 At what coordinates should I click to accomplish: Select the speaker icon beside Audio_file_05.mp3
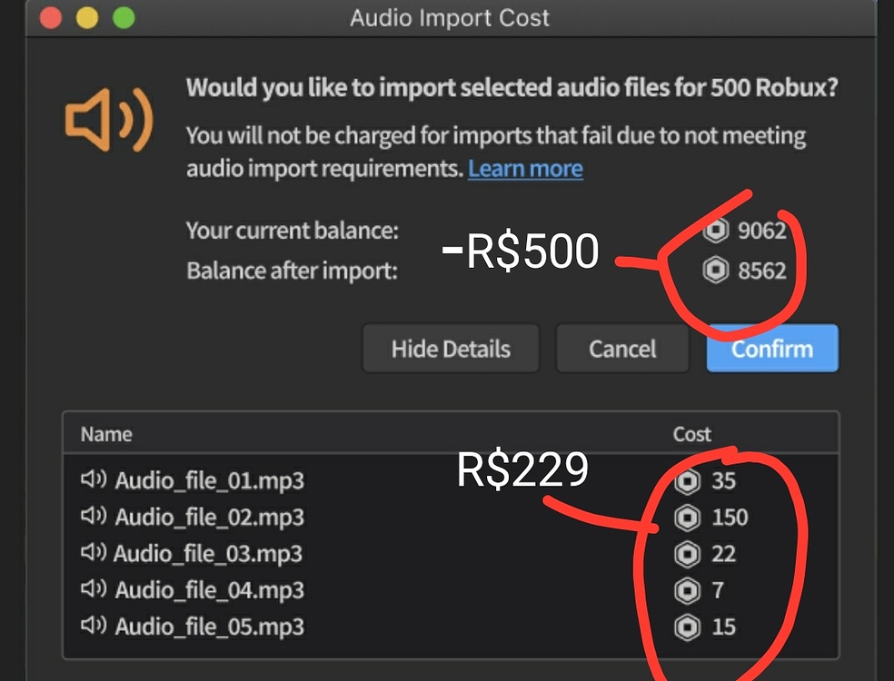[94, 627]
